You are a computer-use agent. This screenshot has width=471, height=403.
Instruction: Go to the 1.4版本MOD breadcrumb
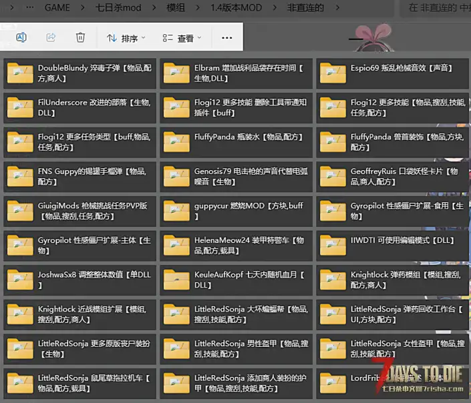click(236, 7)
